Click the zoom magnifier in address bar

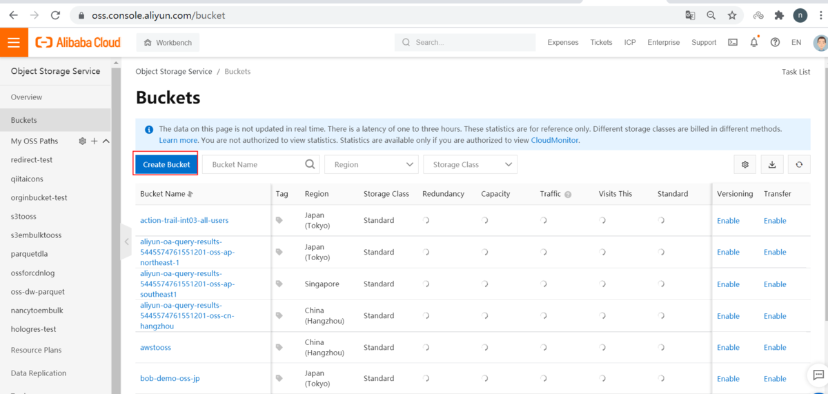pyautogui.click(x=711, y=15)
